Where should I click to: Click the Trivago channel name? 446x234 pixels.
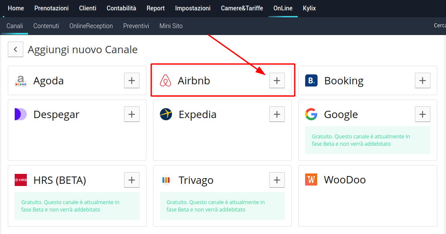tap(196, 180)
